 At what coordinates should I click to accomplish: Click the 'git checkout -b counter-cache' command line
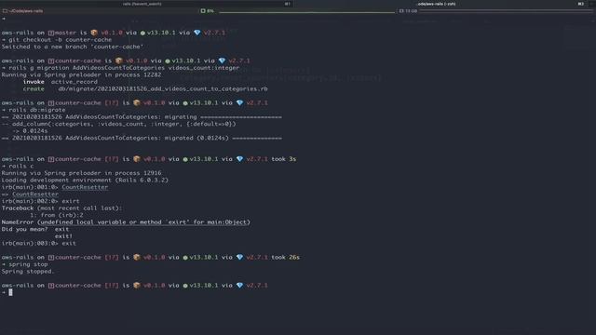click(57, 39)
